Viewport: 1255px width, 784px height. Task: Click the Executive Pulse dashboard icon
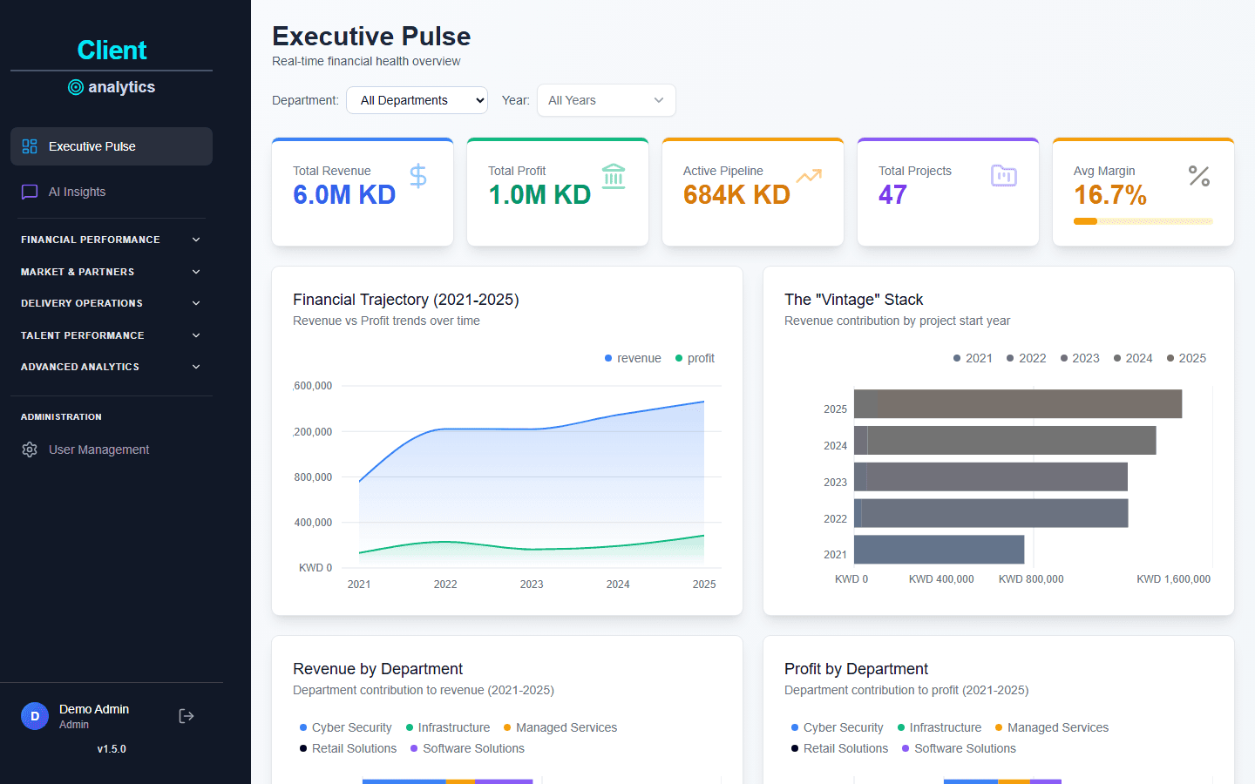tap(30, 146)
